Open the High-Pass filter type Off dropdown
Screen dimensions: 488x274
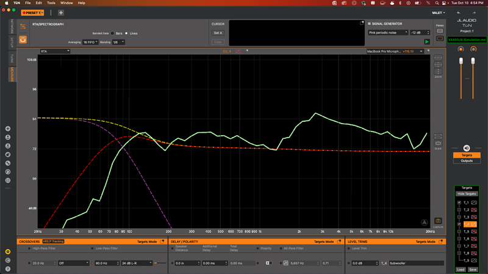[x=73, y=263]
